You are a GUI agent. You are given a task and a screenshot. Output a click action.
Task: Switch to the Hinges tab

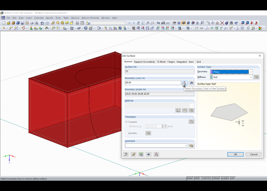click(x=171, y=62)
